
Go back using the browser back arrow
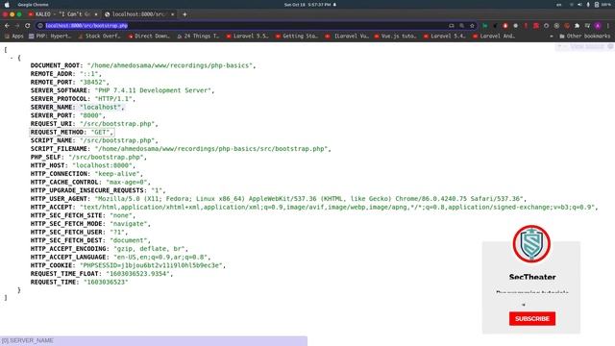point(7,26)
